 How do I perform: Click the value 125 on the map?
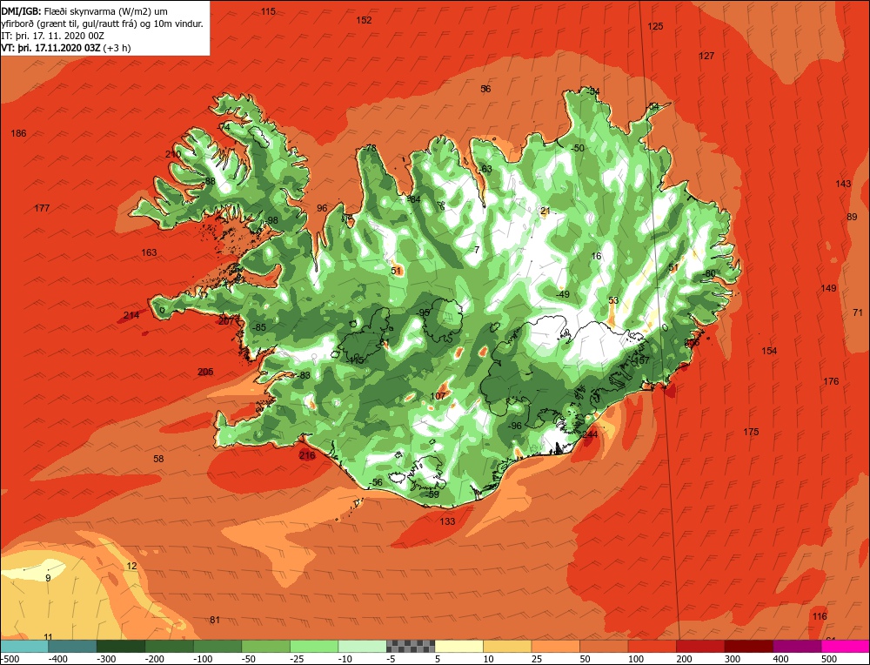(x=655, y=26)
